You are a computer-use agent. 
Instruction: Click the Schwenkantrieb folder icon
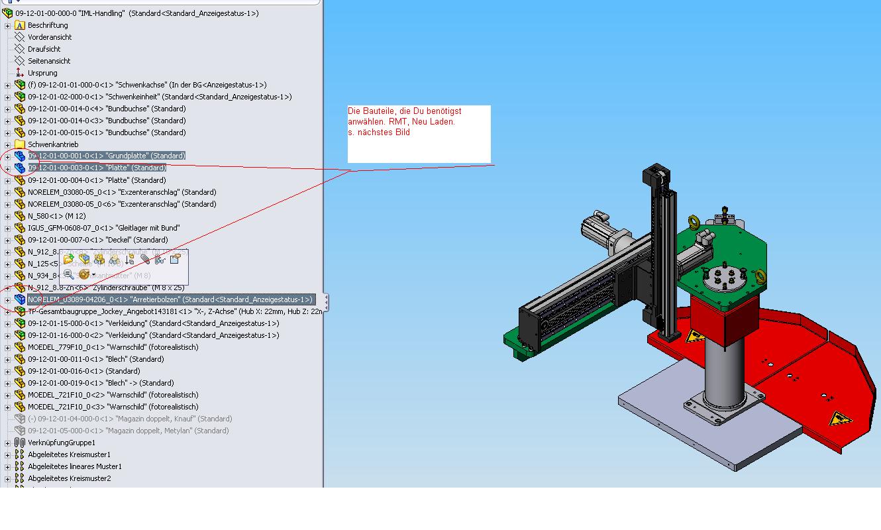coord(20,144)
